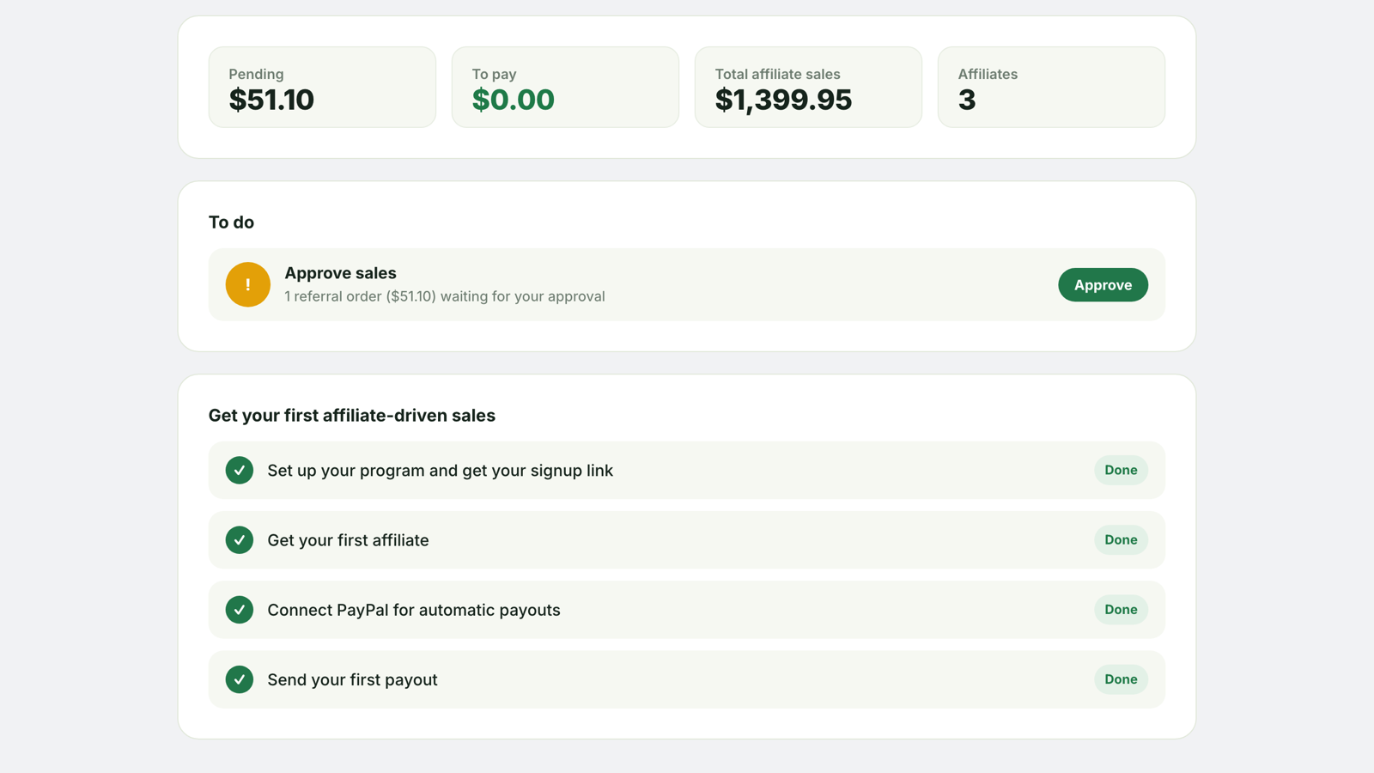Click Done badge for signup link step

(1121, 470)
